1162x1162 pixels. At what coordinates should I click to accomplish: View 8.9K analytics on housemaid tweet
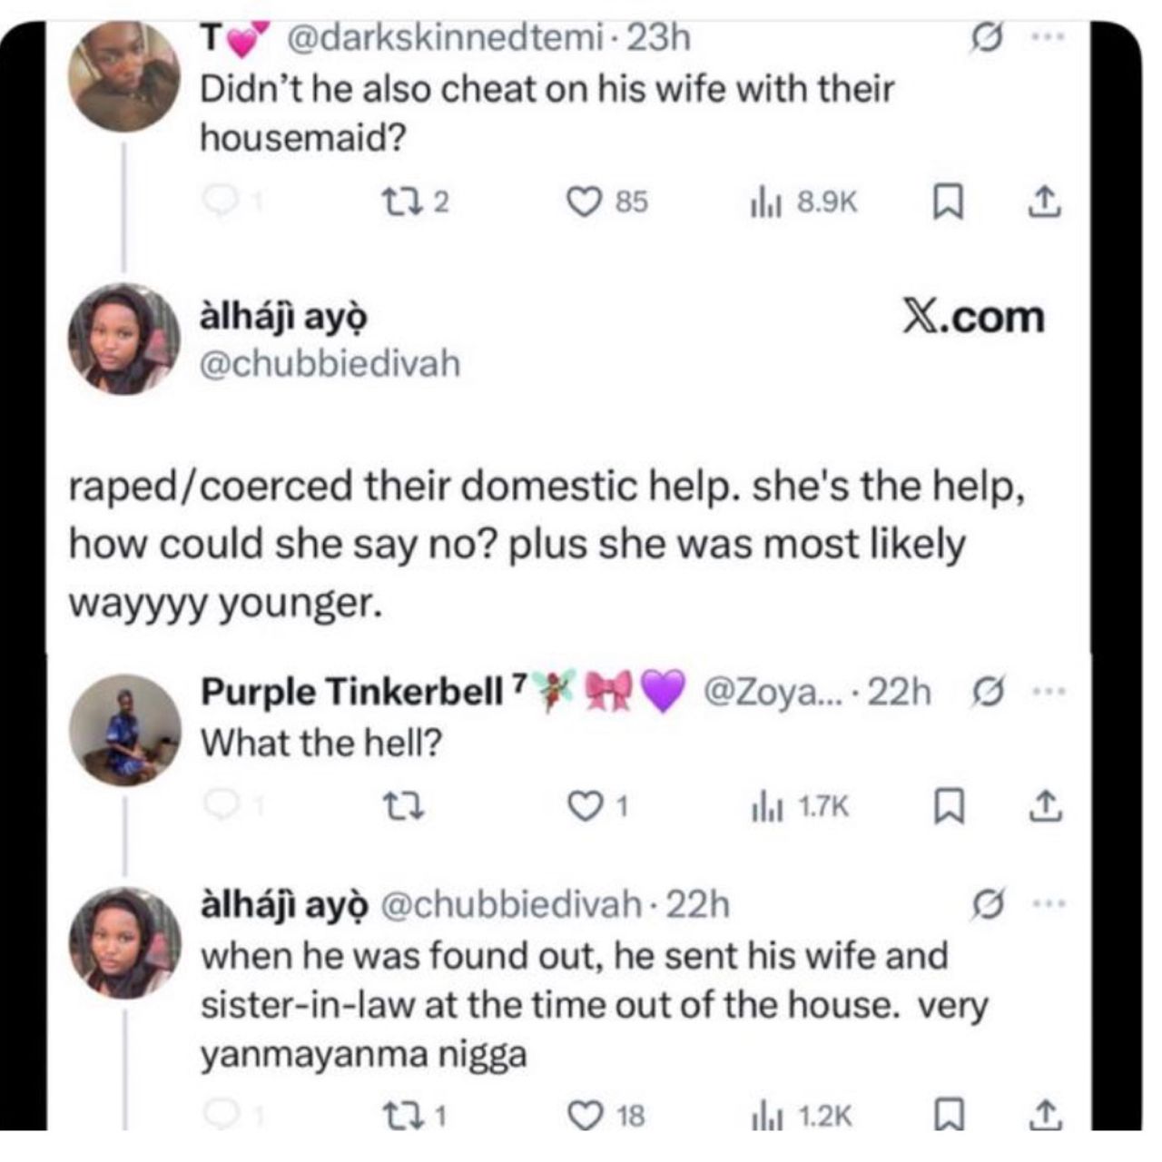803,202
